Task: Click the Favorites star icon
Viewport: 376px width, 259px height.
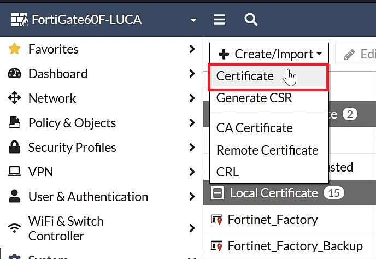Action: click(14, 49)
